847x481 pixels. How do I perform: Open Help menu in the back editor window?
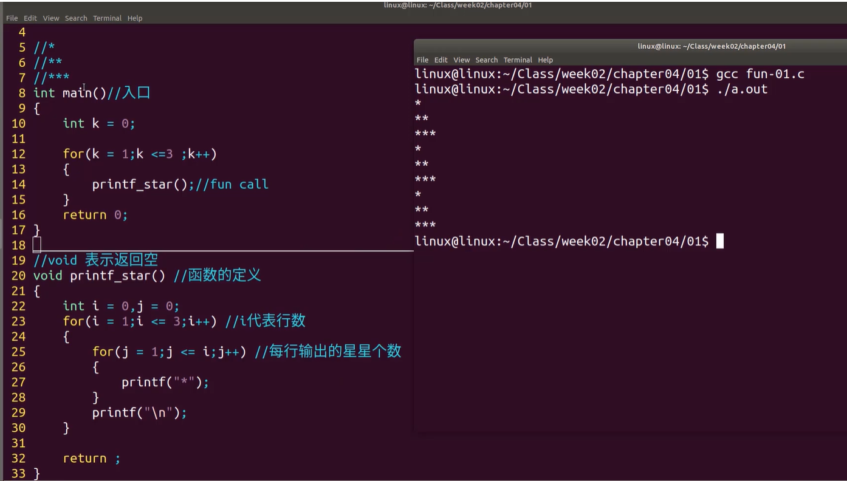coord(135,18)
